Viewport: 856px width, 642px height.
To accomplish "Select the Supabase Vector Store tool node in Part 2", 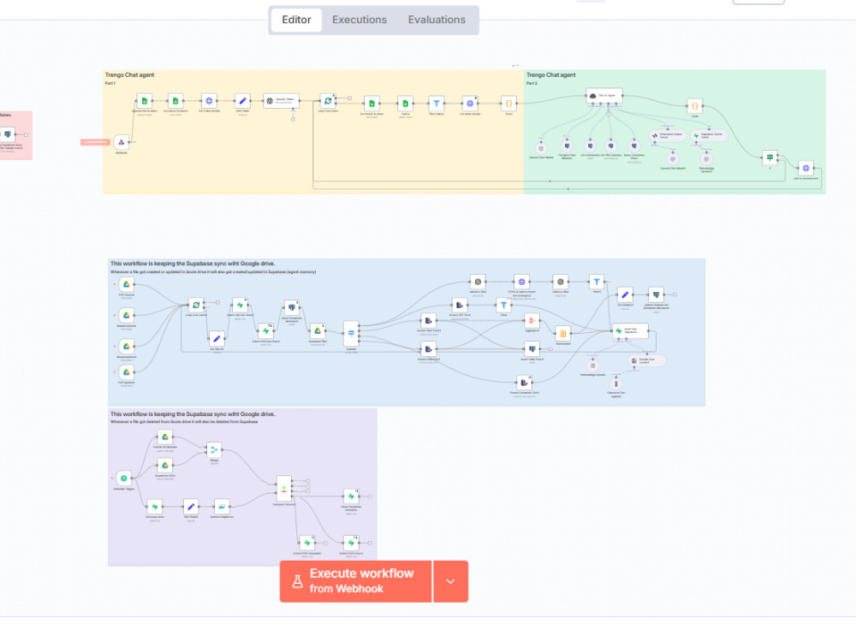I will coord(709,136).
